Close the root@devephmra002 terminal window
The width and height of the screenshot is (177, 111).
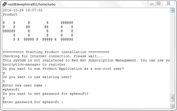(x=168, y=3)
